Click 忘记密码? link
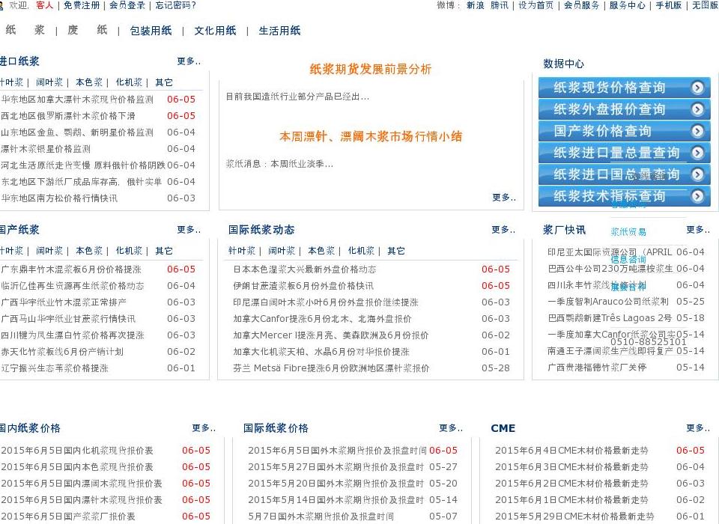This screenshot has height=524, width=719. pos(175,5)
